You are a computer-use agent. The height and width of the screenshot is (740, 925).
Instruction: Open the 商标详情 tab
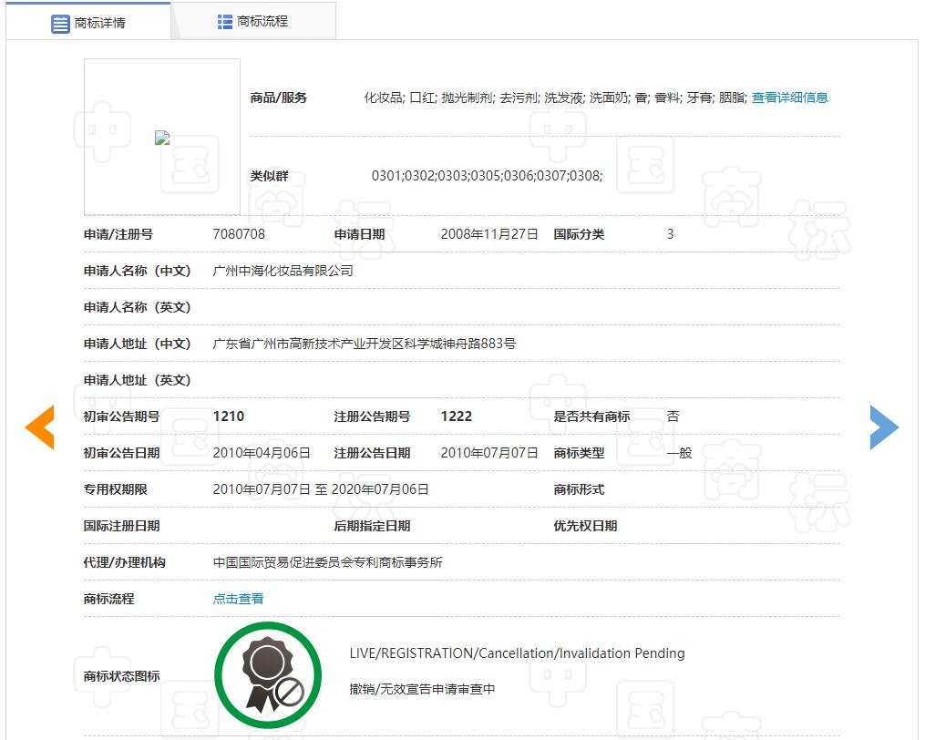(x=88, y=22)
